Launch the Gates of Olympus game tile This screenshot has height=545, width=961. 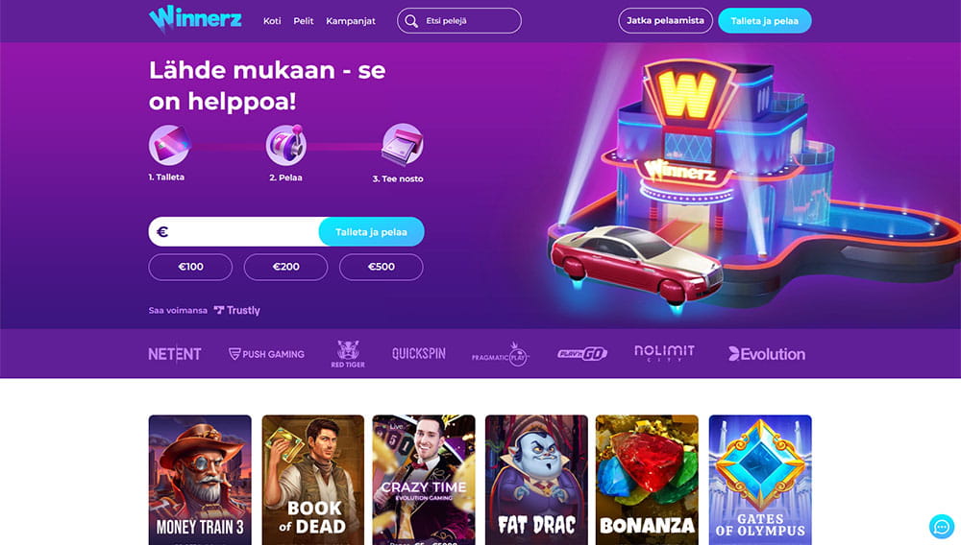click(x=760, y=480)
